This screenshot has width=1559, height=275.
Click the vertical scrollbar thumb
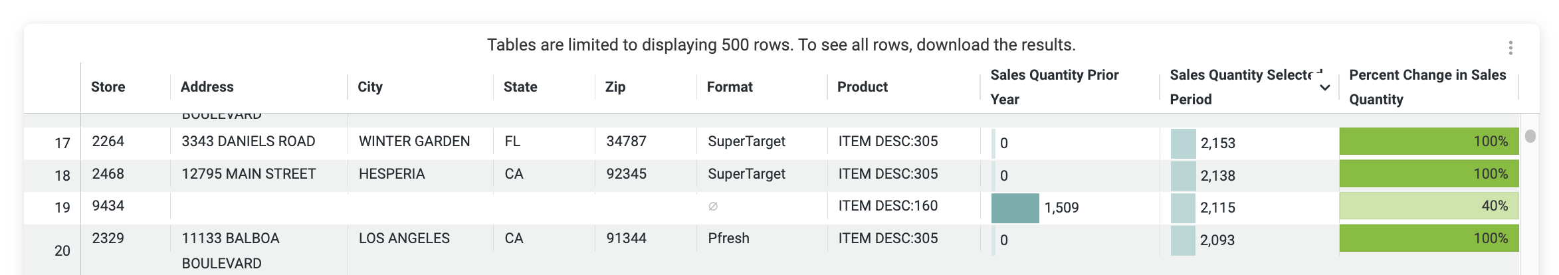pos(1530,136)
